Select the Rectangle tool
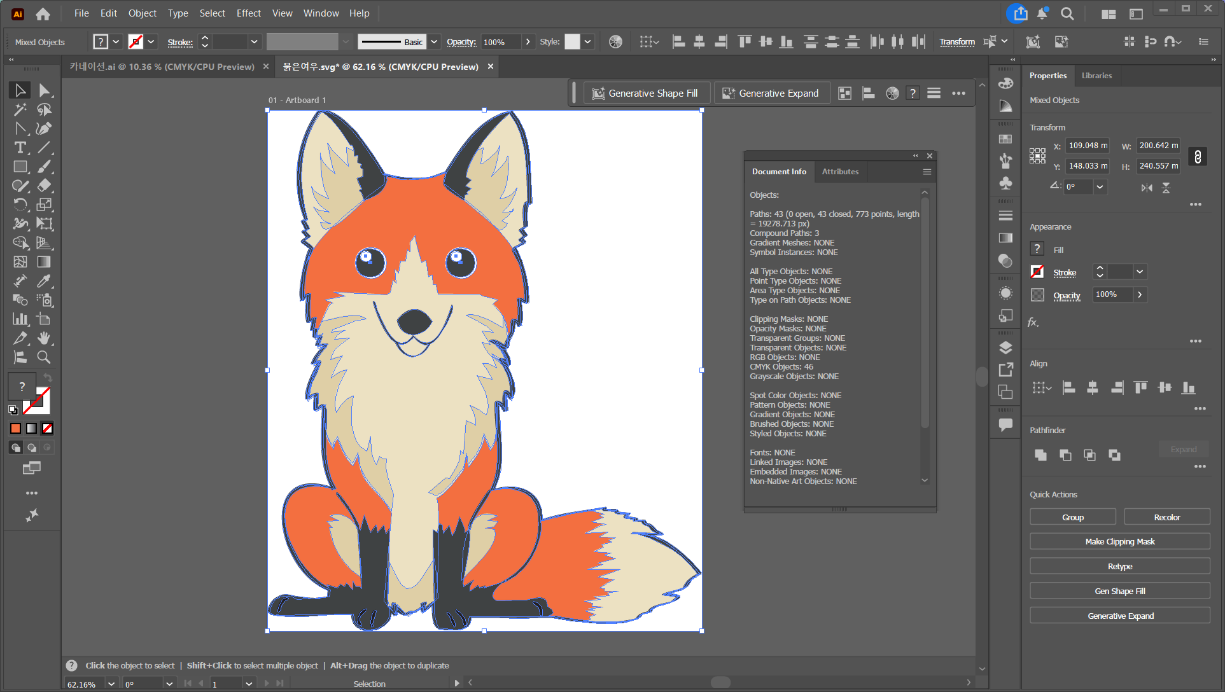1225x692 pixels. point(20,167)
